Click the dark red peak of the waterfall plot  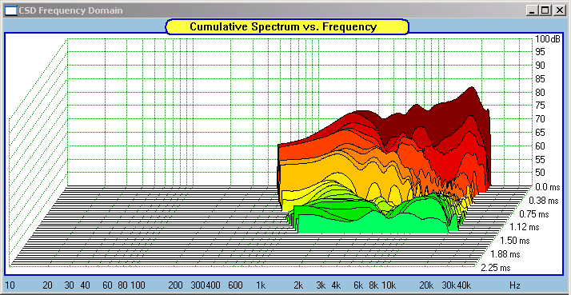coord(472,98)
